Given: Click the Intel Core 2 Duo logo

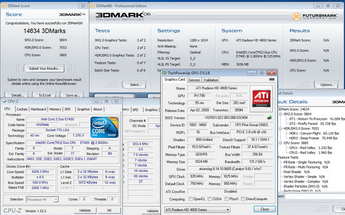Looking at the screenshot, I should [x=104, y=127].
